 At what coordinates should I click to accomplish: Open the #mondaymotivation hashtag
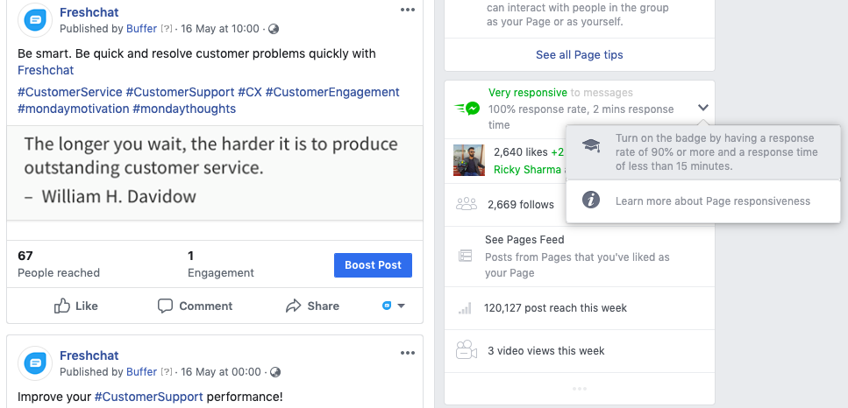pyautogui.click(x=74, y=109)
